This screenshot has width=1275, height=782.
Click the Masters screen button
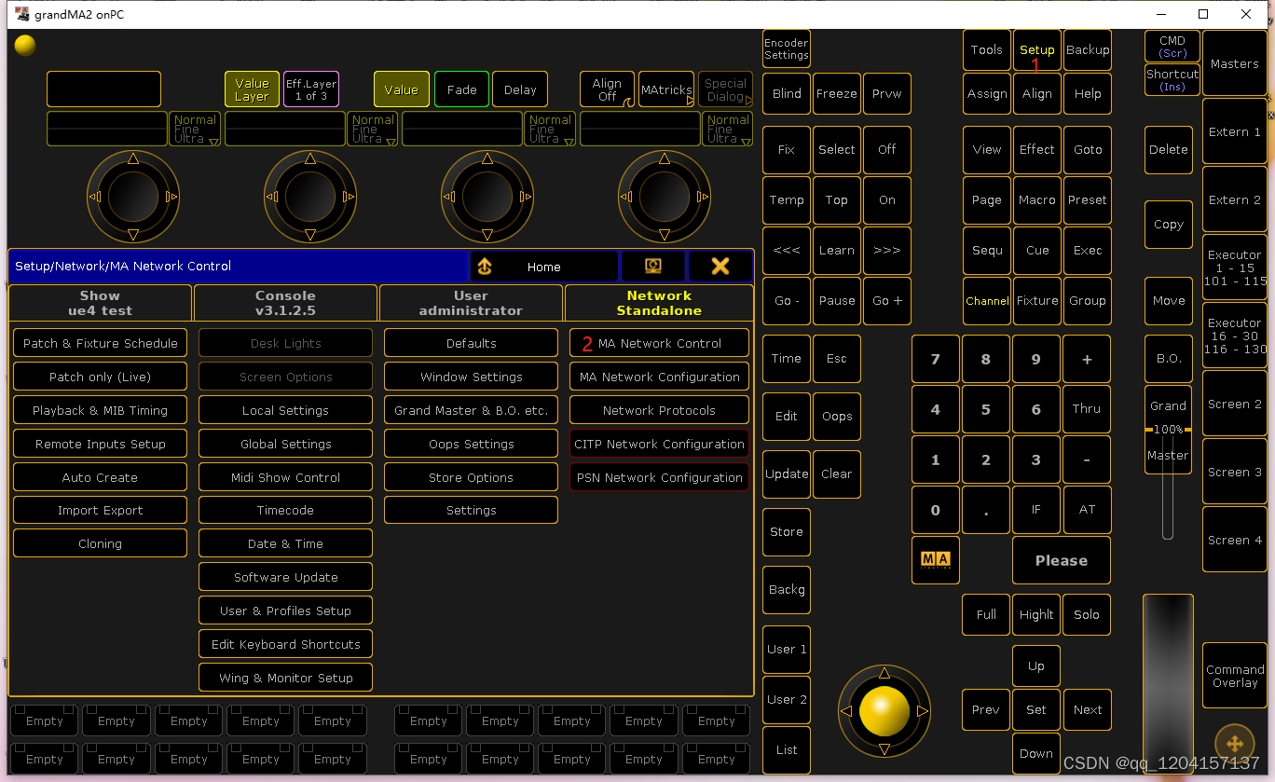point(1235,63)
